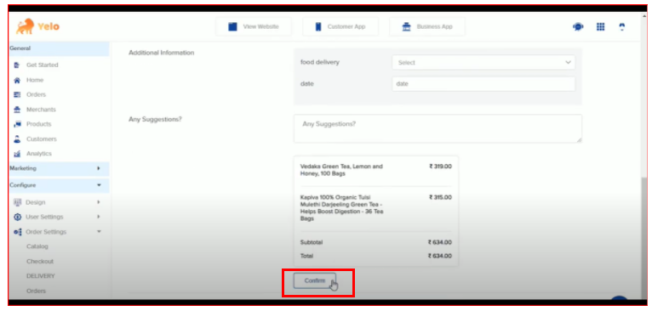This screenshot has height=311, width=652.
Task: Click the Kapiva Organic Tulsi item text
Action: [x=341, y=208]
